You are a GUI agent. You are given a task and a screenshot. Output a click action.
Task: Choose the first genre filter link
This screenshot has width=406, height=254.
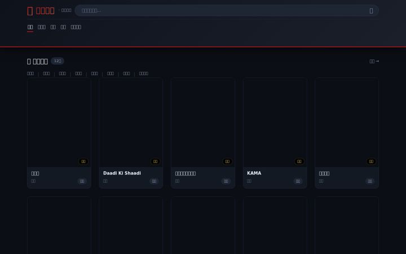click(x=30, y=73)
